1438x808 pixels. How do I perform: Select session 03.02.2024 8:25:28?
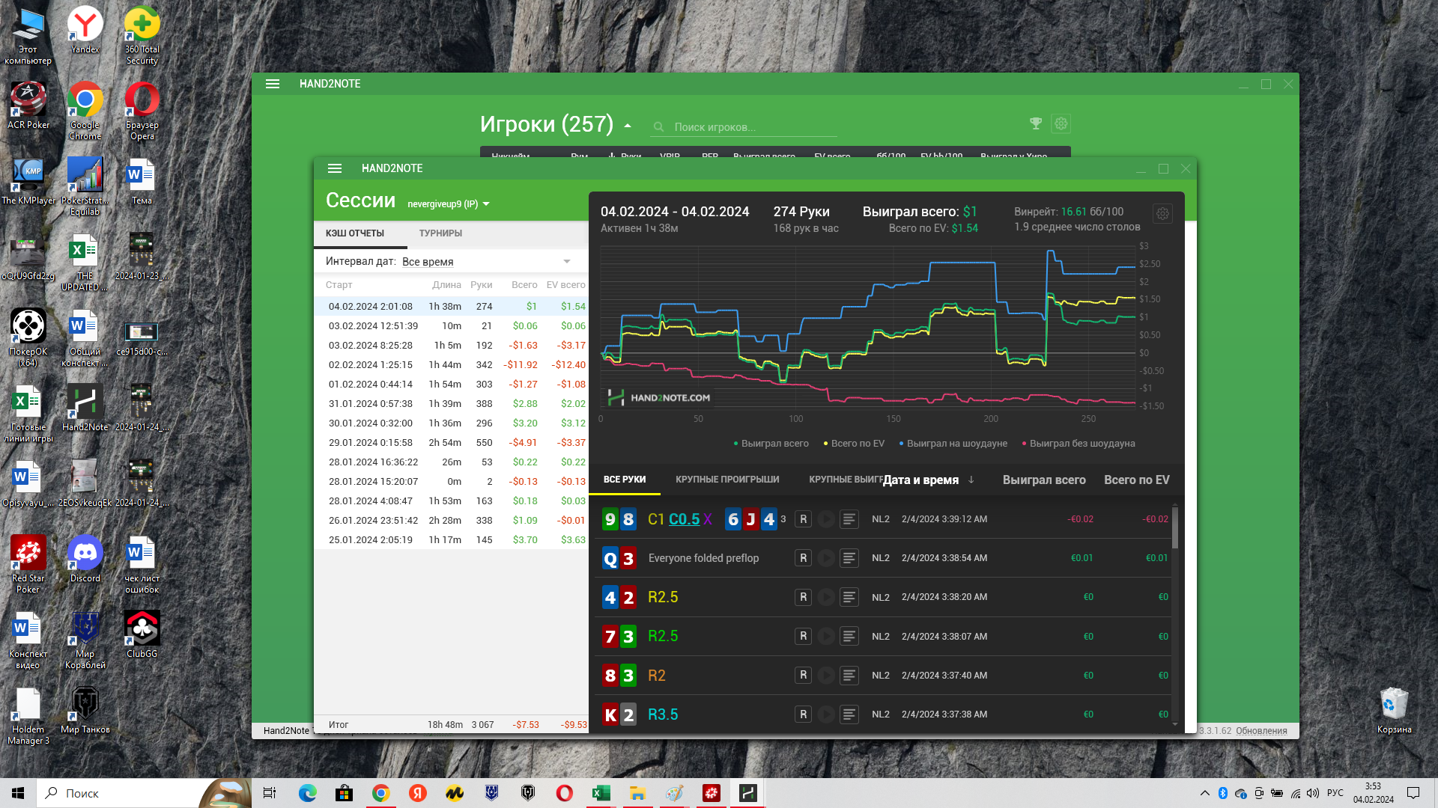(451, 346)
